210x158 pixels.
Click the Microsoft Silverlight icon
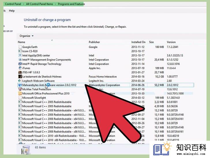20,98
